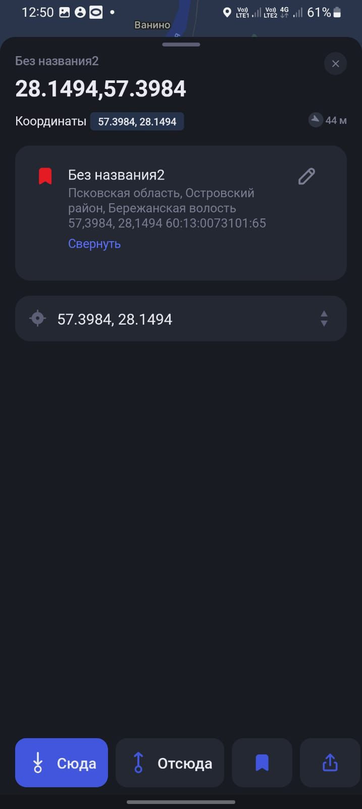This screenshot has width=362, height=809.
Task: Toggle the saved bookmark button at the bottom
Action: click(x=262, y=762)
